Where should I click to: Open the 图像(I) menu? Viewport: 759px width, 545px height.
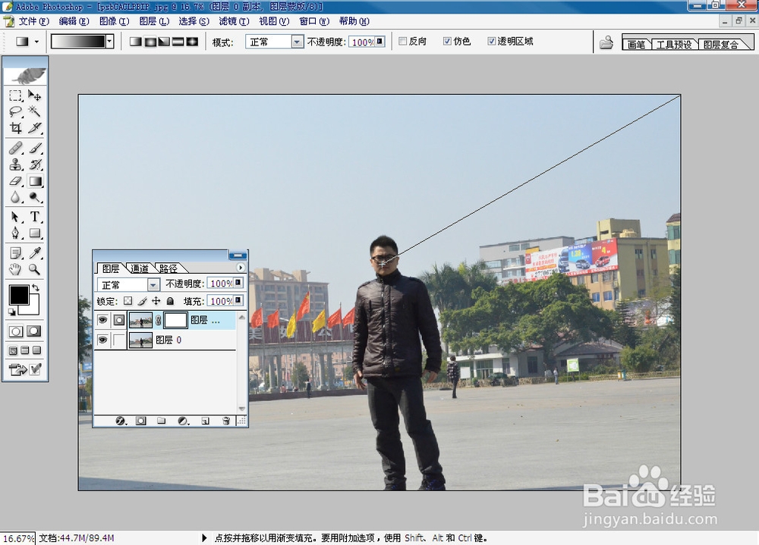click(x=115, y=21)
